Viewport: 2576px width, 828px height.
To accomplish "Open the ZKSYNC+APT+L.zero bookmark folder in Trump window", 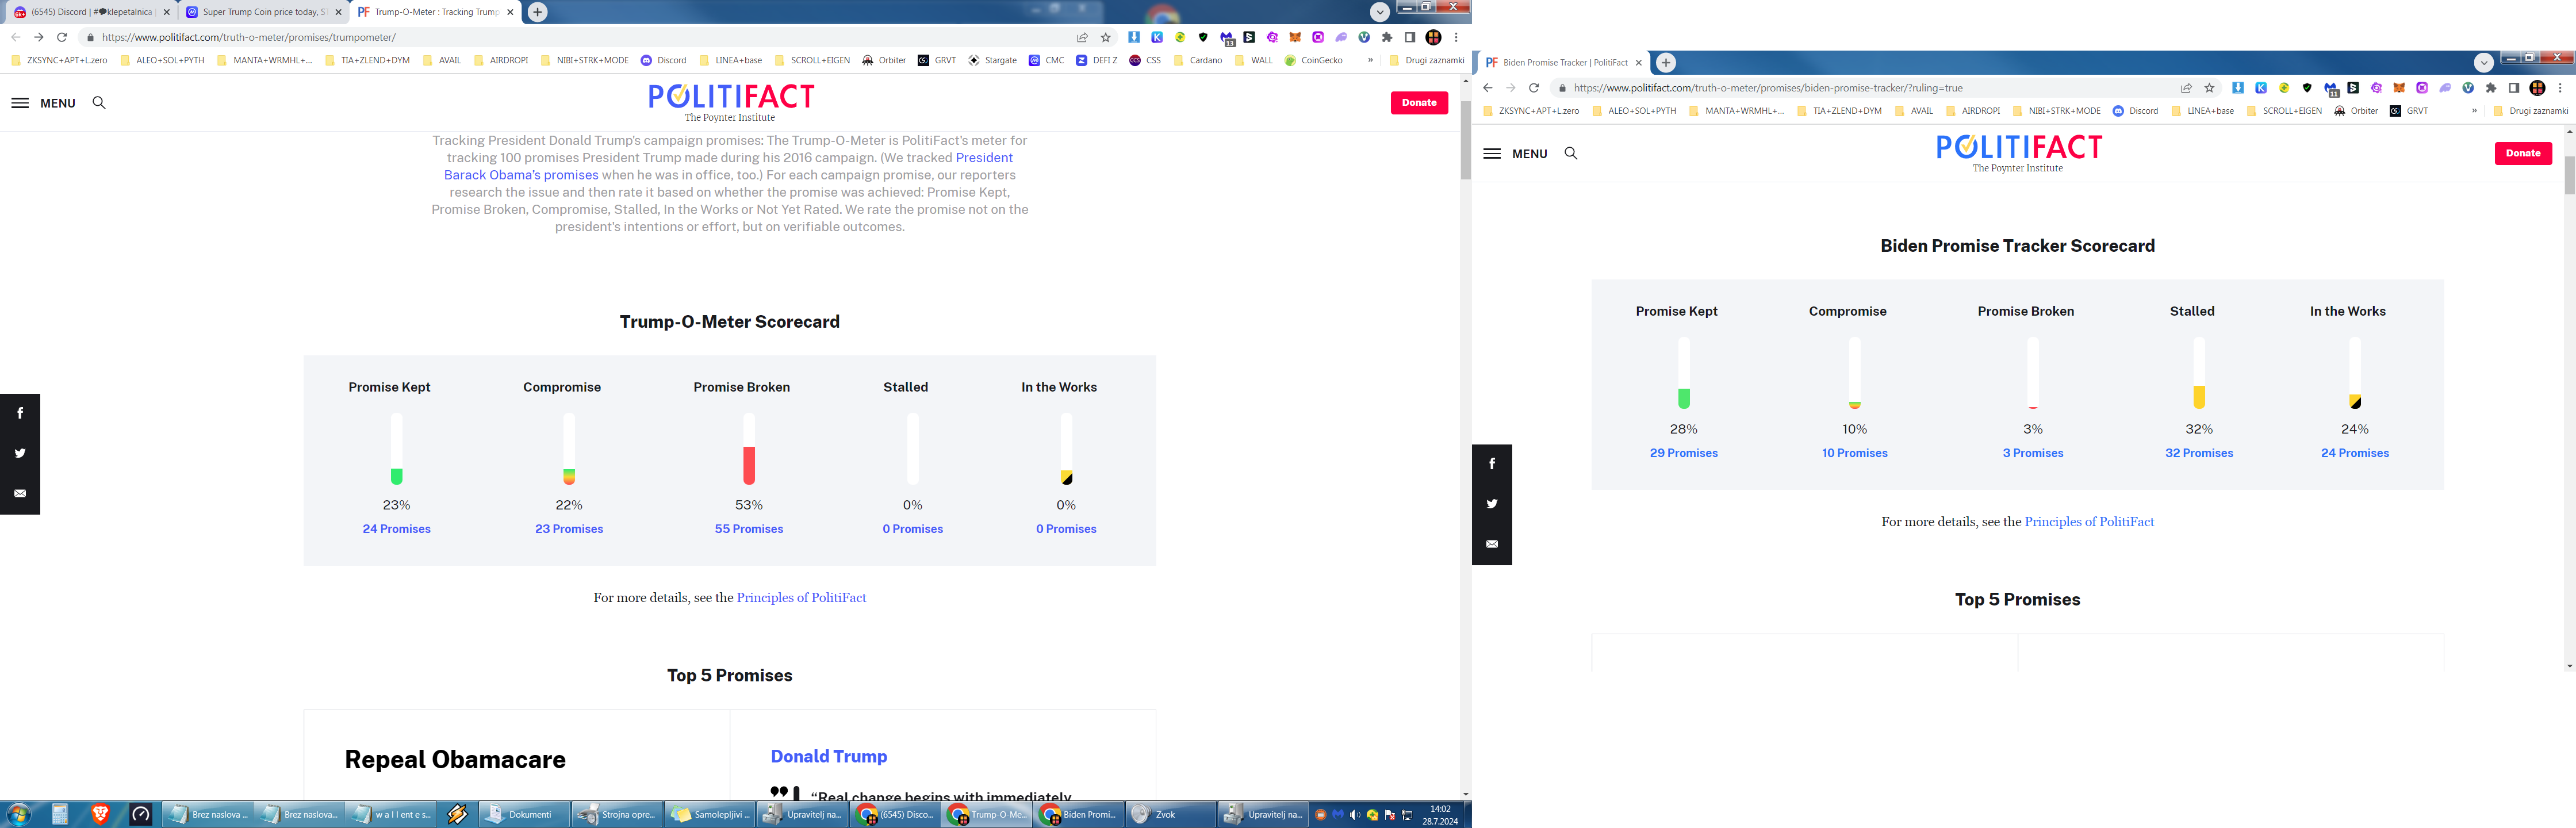I will coord(59,60).
